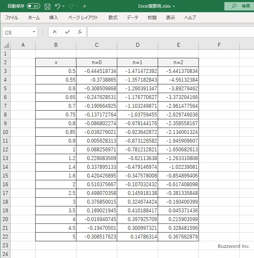Open the ページ レイアウト ribbon tab
The width and height of the screenshot is (254, 258).
pos(83,17)
